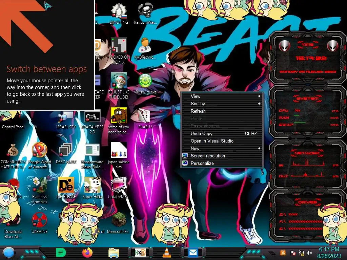
Task: Open the volume speaker tray icon
Action: click(x=309, y=253)
